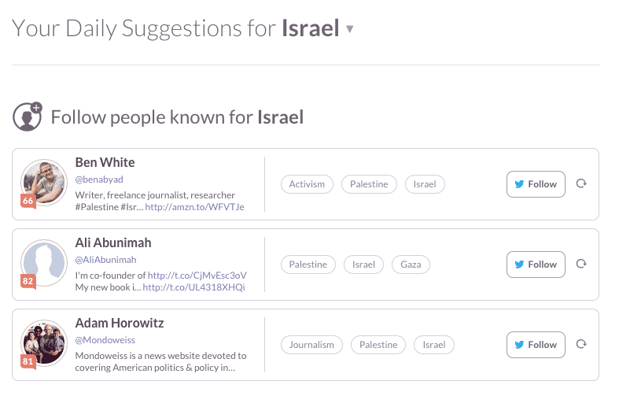619x407 pixels.
Task: Open Ben White's profile photo
Action: [44, 183]
